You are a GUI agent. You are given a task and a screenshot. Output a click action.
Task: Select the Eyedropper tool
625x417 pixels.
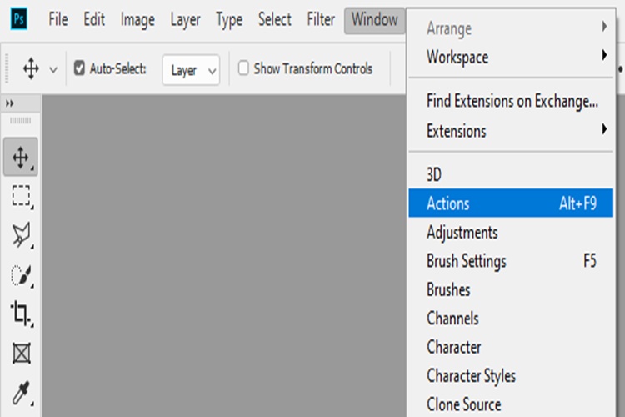[x=21, y=393]
